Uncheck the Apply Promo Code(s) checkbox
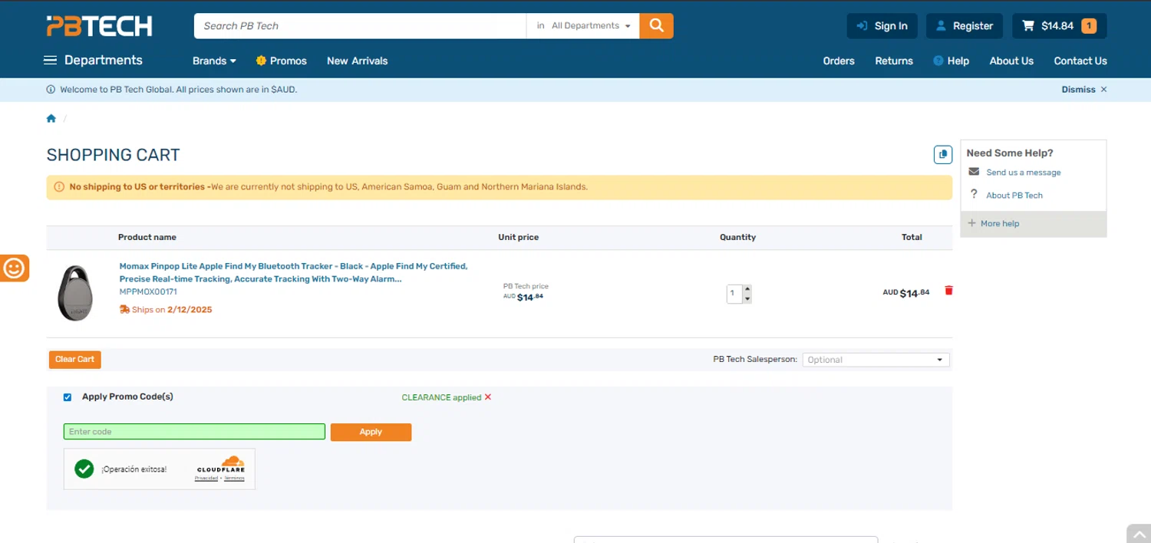1151x543 pixels. point(68,397)
